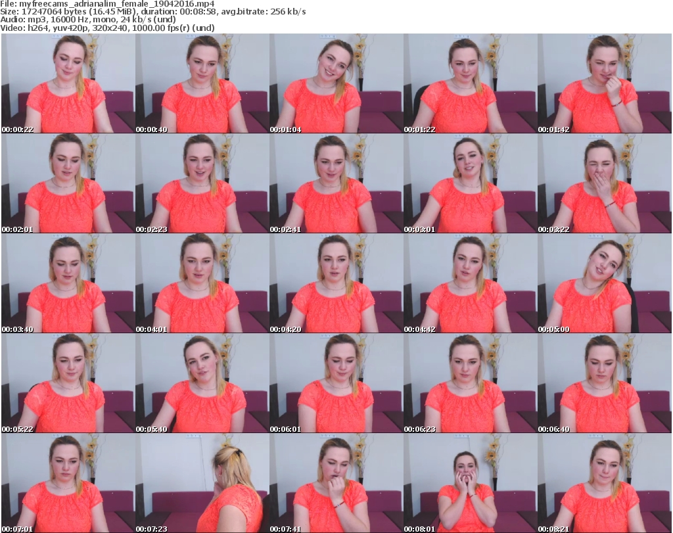Select the thumbnail stamped 00:08:01

click(471, 483)
